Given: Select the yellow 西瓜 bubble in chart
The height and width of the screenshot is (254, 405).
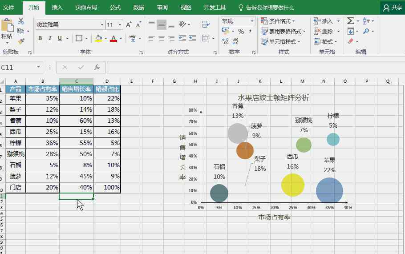Looking at the screenshot, I should (x=293, y=185).
